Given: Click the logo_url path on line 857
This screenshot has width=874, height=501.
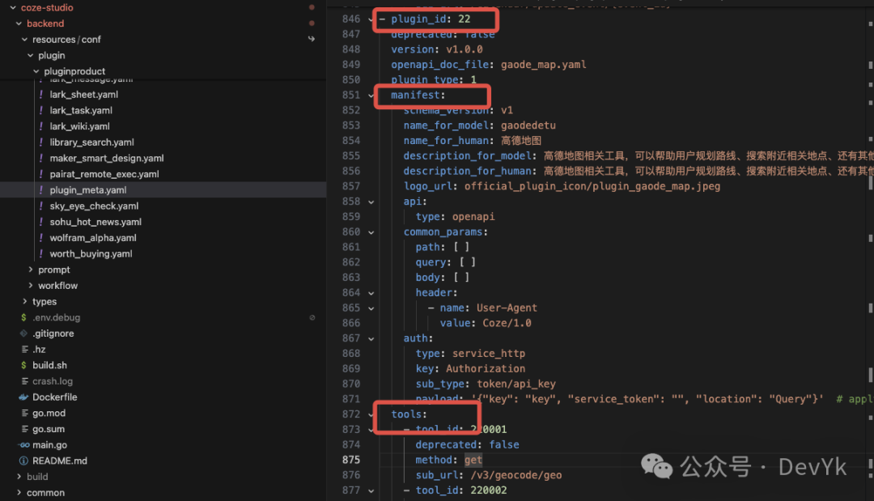Looking at the screenshot, I should coord(592,186).
